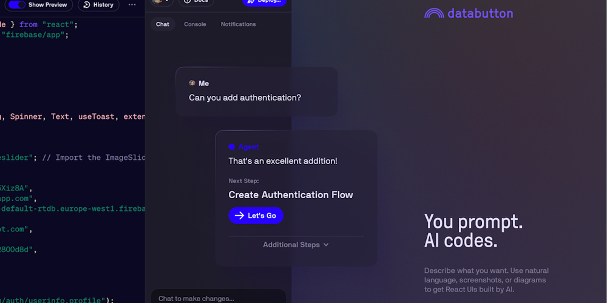Click the databutton rainbow logo icon
Image resolution: width=607 pixels, height=303 pixels.
point(435,13)
